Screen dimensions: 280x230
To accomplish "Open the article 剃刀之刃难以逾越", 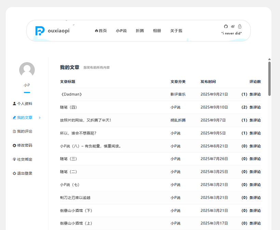I will (x=75, y=198).
